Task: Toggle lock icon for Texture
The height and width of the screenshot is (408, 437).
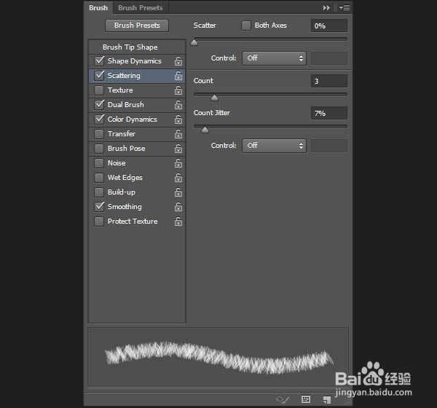Action: 178,90
